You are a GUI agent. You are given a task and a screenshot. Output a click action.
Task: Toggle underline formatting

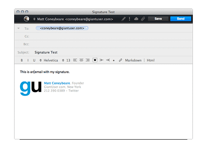click(34, 60)
